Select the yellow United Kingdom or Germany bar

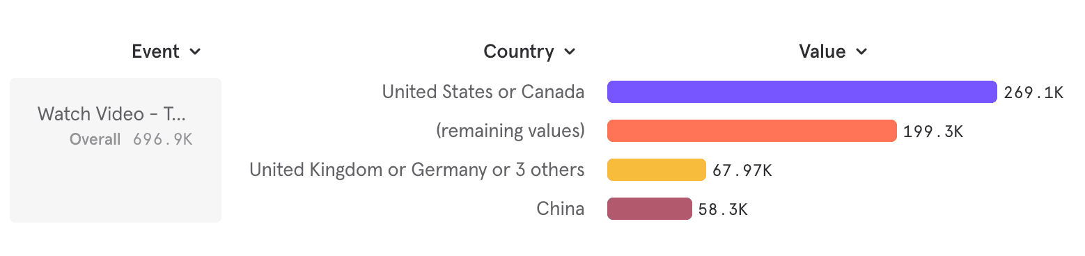(x=657, y=170)
